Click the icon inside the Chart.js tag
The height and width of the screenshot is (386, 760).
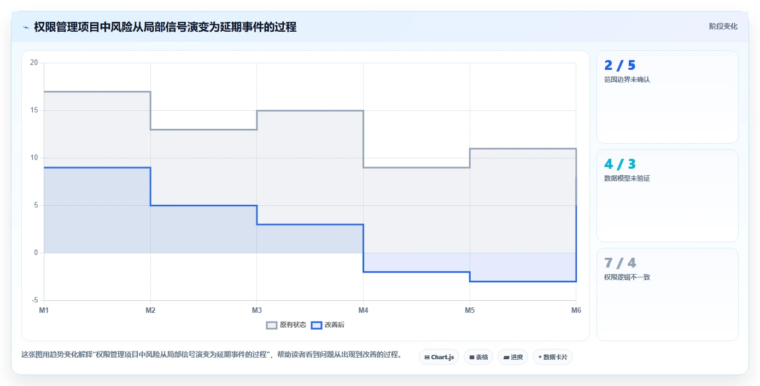pyautogui.click(x=427, y=358)
